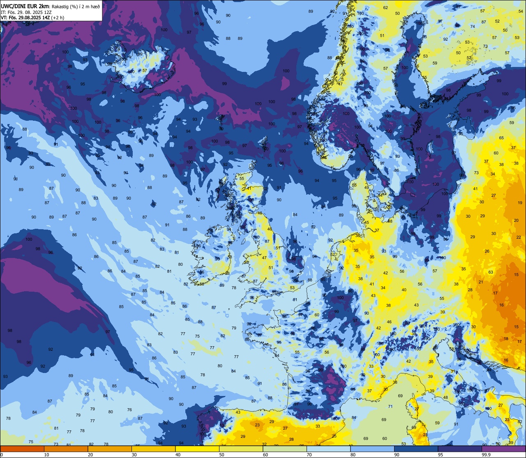Click the humidity value "74" on the map
The height and width of the screenshot is (458, 526).
point(473,27)
